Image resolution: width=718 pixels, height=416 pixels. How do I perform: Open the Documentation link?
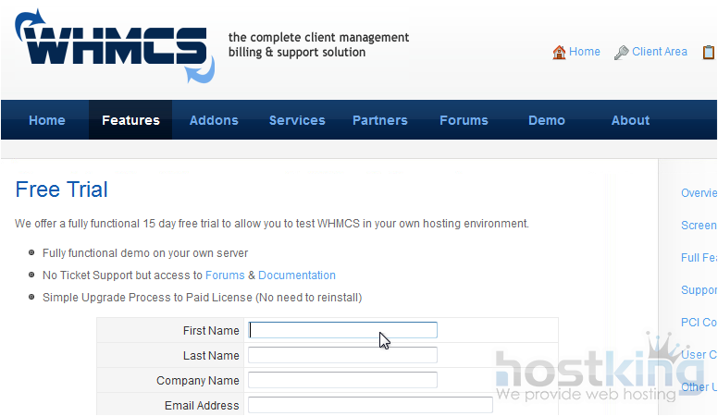297,275
